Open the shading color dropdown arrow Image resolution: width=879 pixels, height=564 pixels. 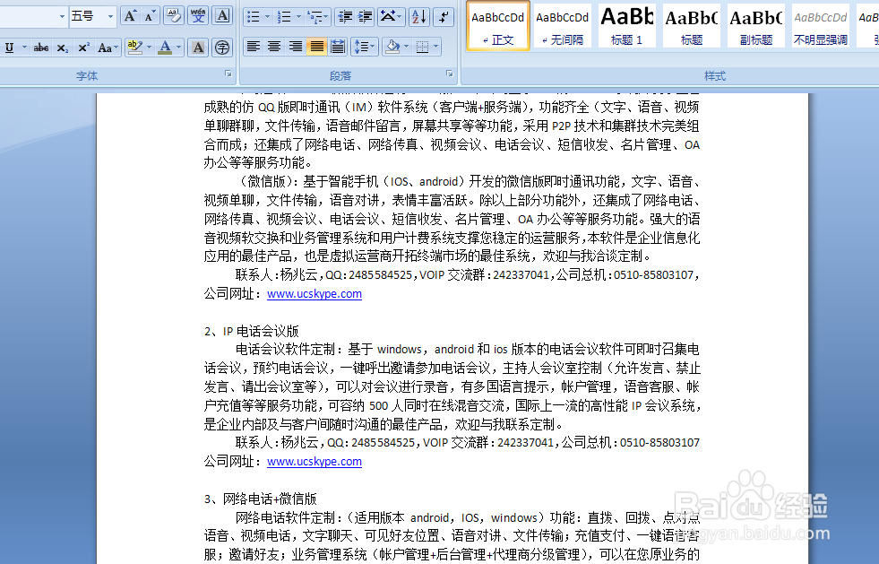point(407,47)
